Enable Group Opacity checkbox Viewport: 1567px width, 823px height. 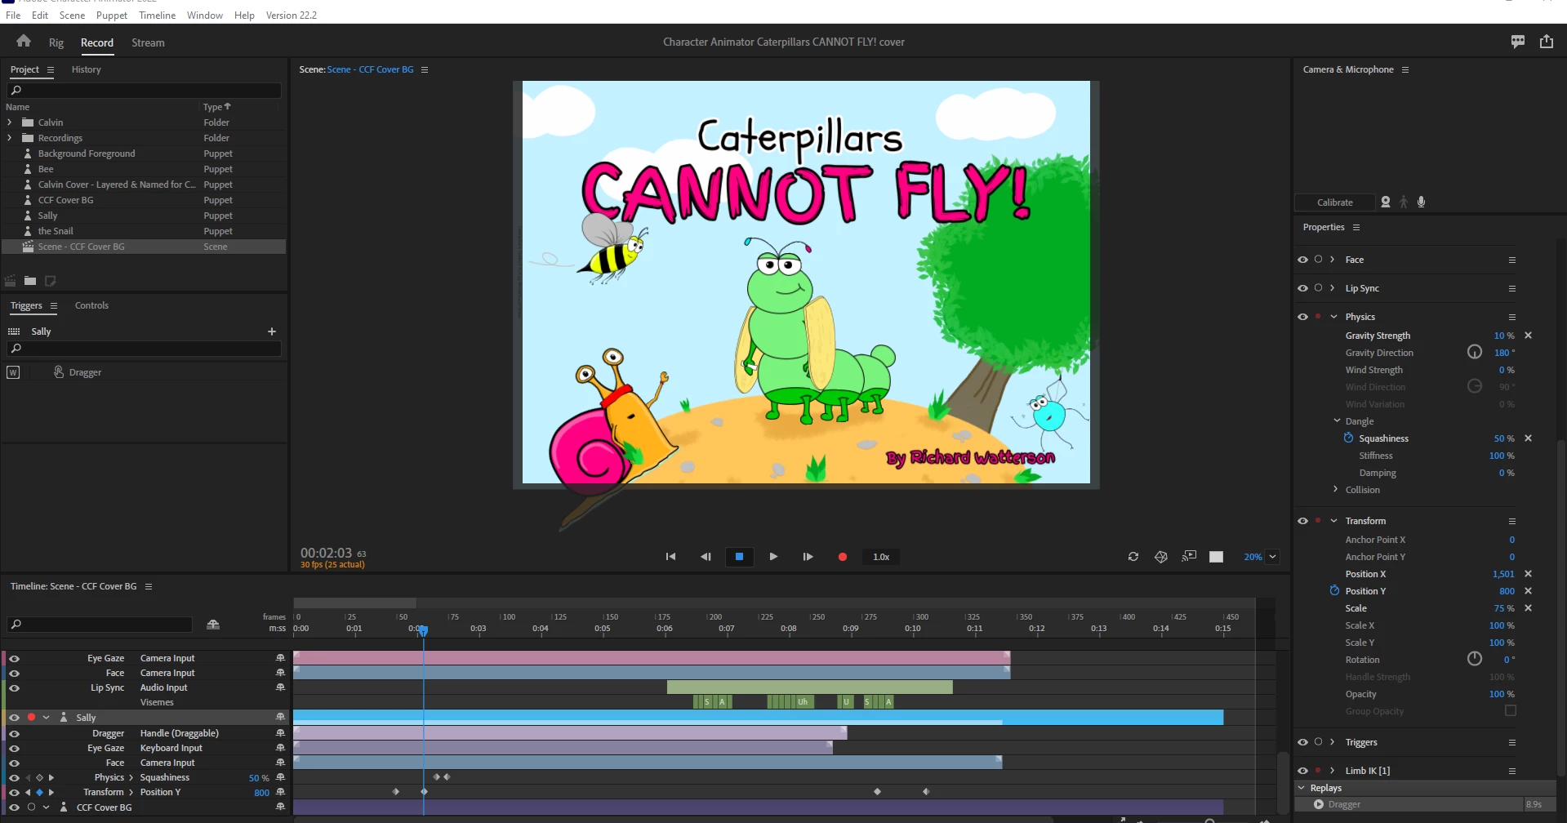click(1511, 711)
